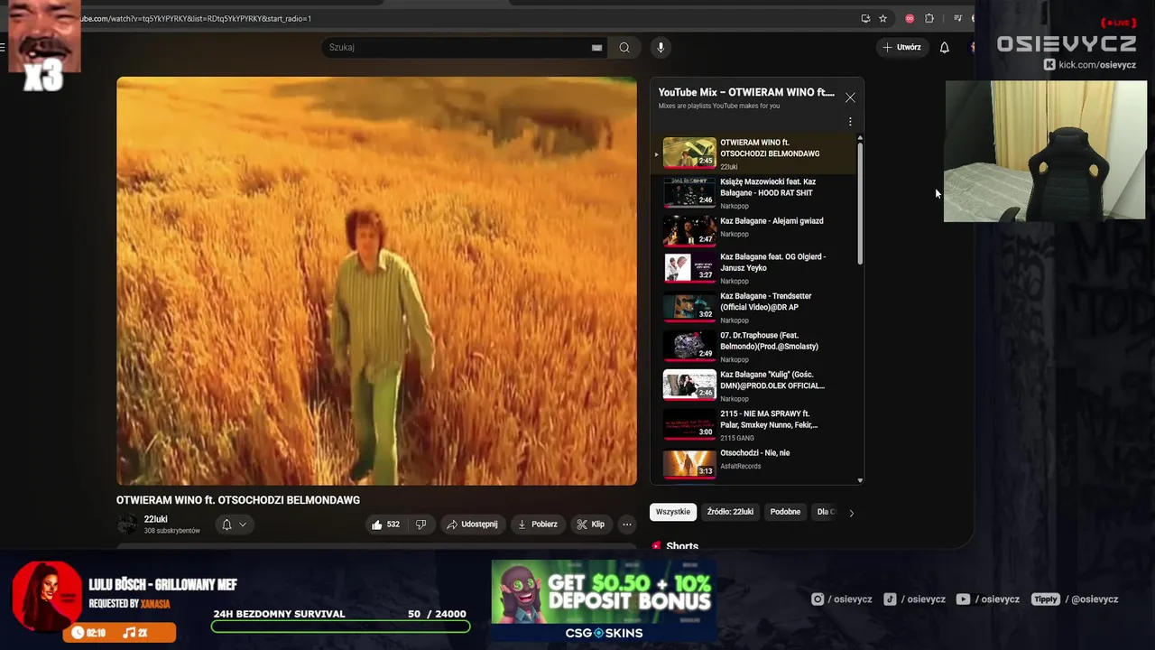Open the browser extensions puzzle icon
The height and width of the screenshot is (650, 1155).
pos(929,18)
